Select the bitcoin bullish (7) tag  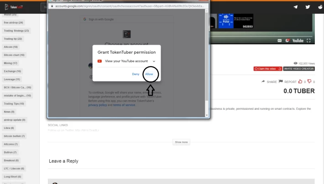point(14,136)
